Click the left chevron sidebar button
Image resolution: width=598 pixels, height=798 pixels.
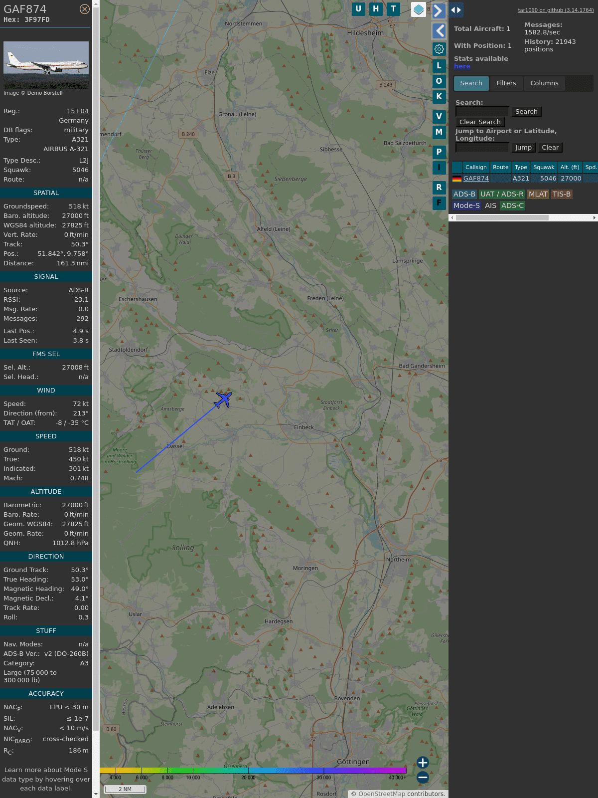pos(439,31)
